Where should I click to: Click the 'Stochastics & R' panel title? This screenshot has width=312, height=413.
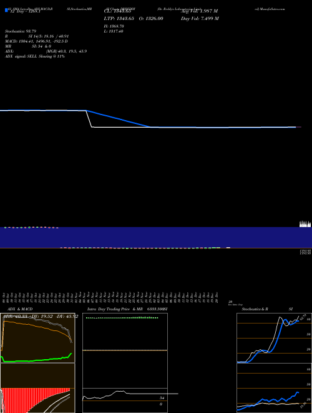click(x=255, y=309)
